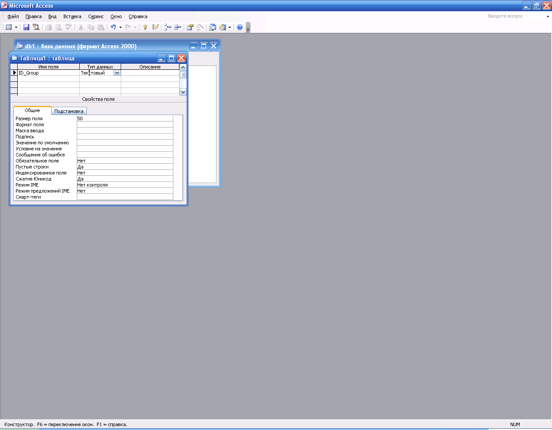Click the Cut scissors icon

[81, 27]
